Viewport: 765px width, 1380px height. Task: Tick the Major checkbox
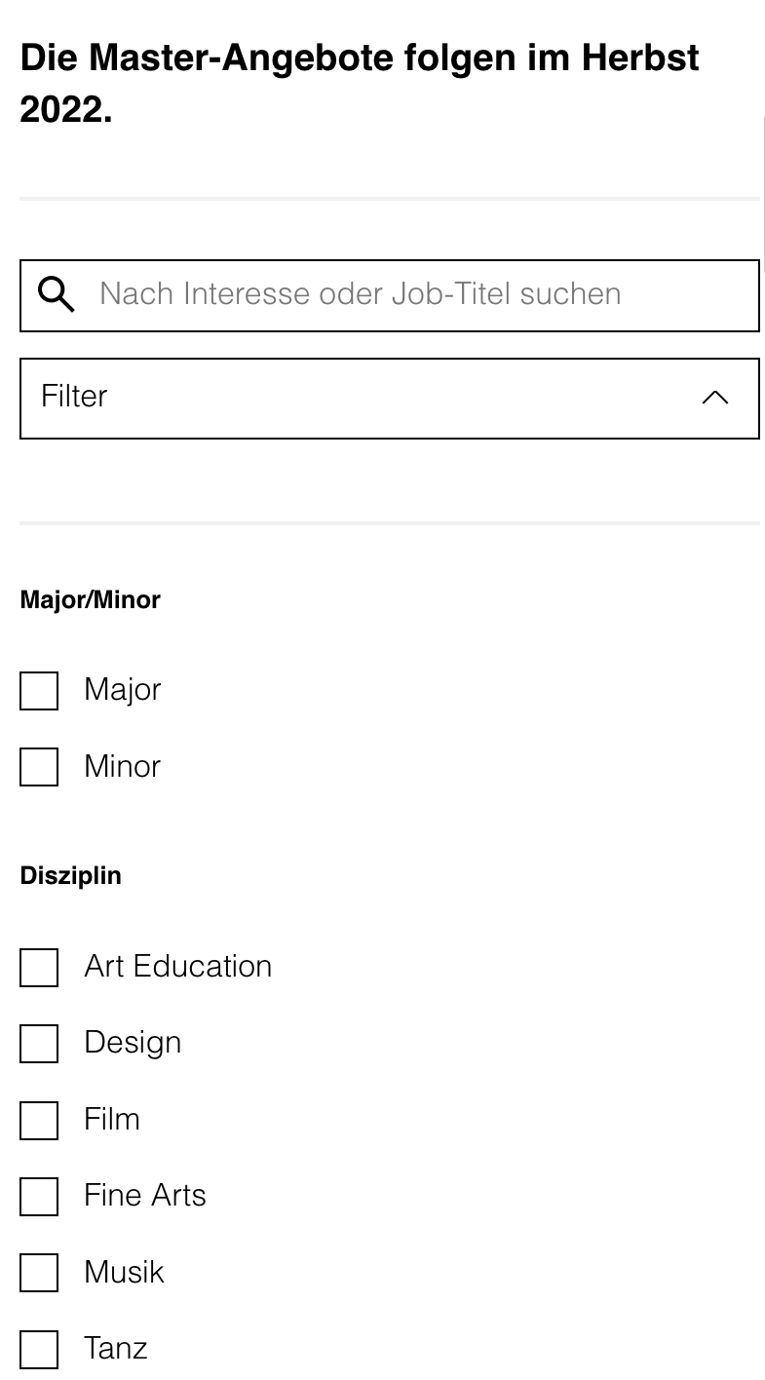click(x=39, y=690)
